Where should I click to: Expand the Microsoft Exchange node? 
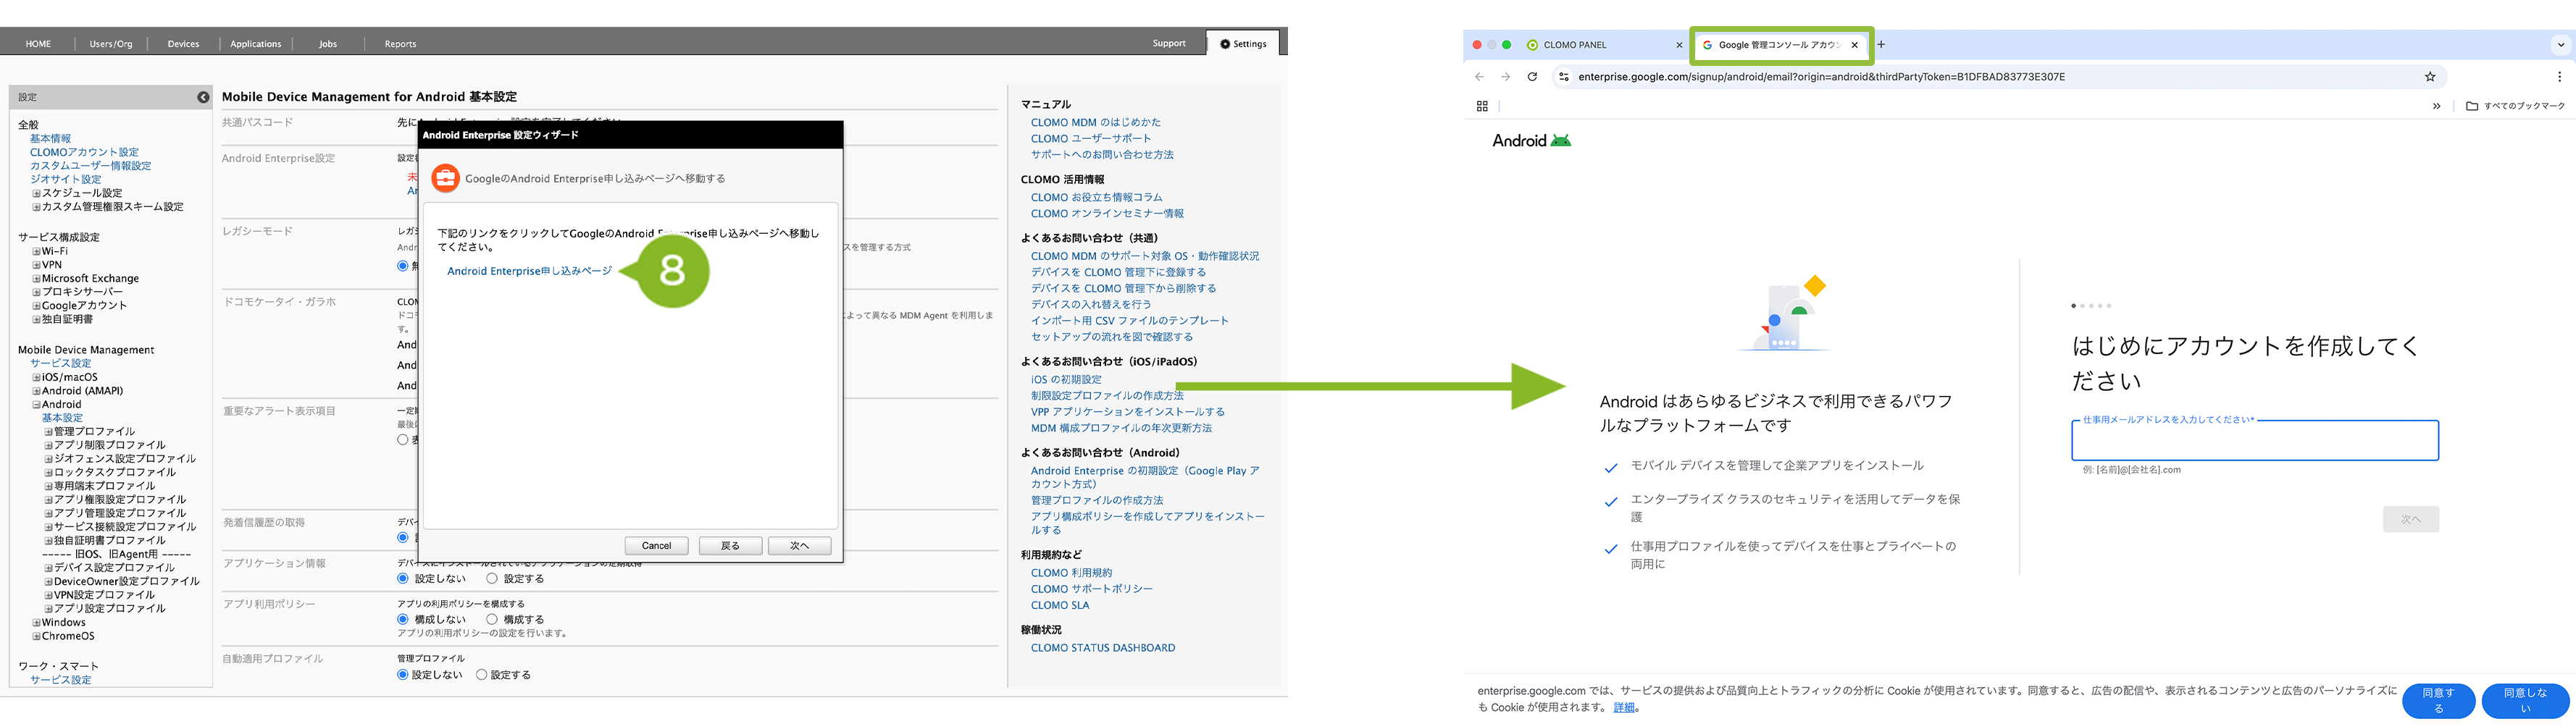(36, 279)
